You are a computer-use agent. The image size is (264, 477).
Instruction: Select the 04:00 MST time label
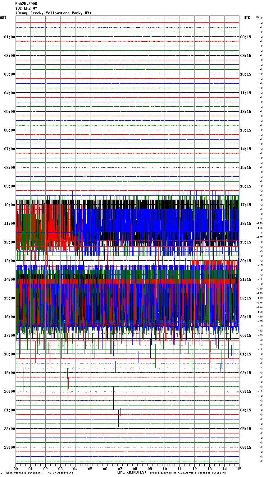[9, 93]
